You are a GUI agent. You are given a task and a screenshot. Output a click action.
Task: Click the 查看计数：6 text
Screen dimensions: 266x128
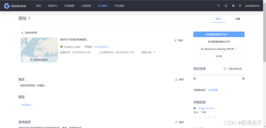(x=148, y=52)
